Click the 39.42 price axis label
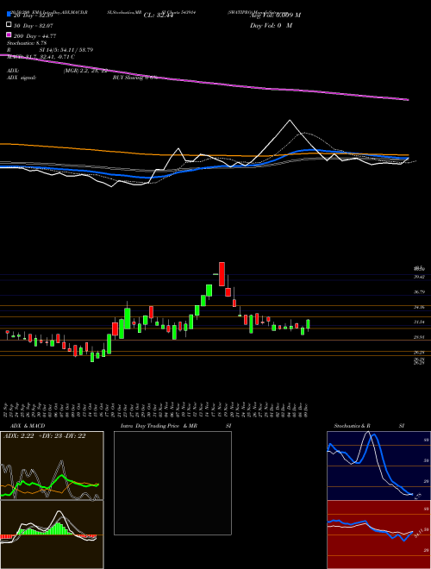Image resolution: width=431 pixels, height=569 pixels. pos(419,277)
